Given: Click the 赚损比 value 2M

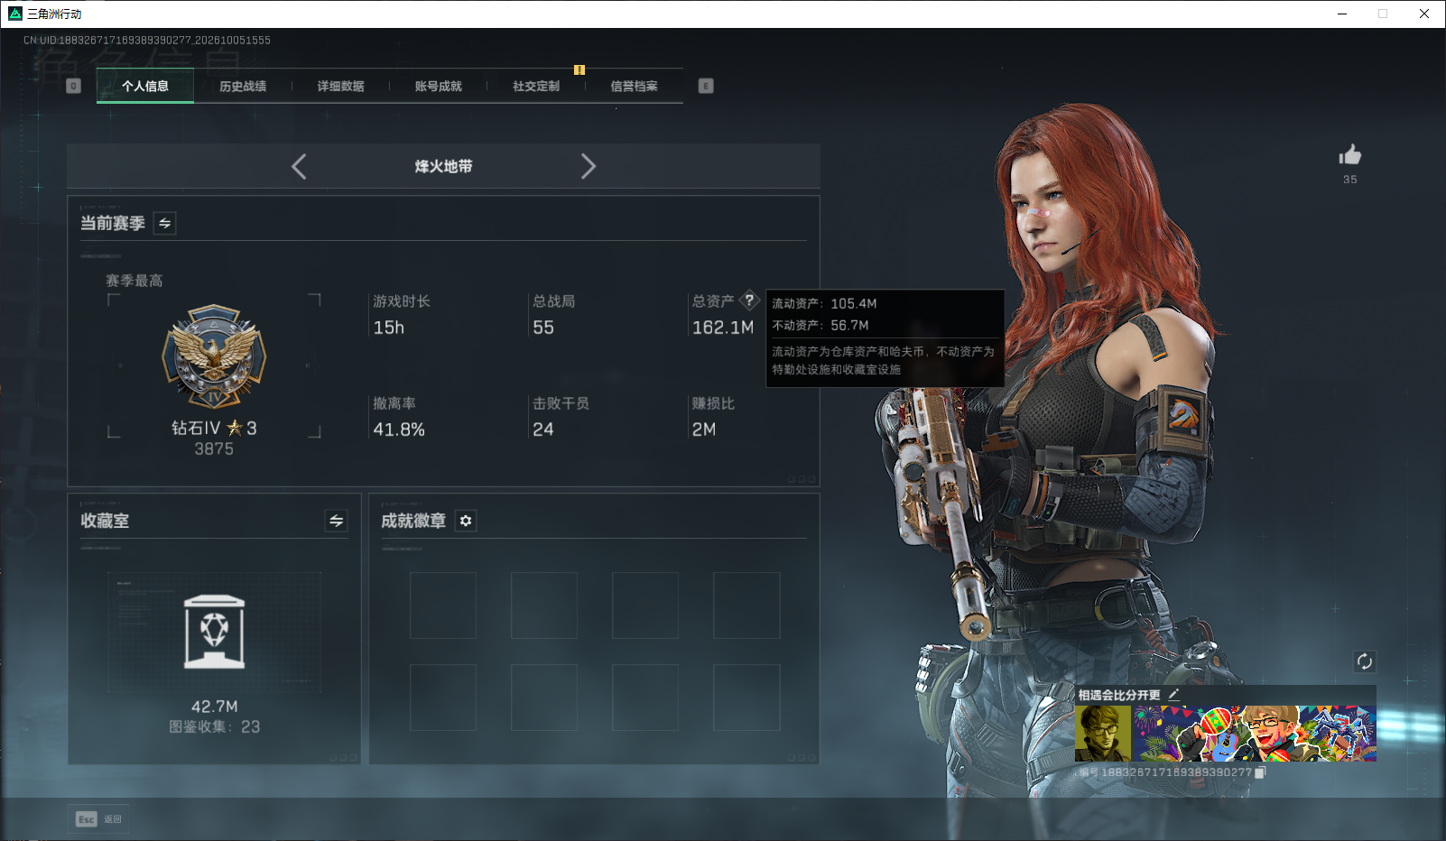Looking at the screenshot, I should click(x=704, y=430).
